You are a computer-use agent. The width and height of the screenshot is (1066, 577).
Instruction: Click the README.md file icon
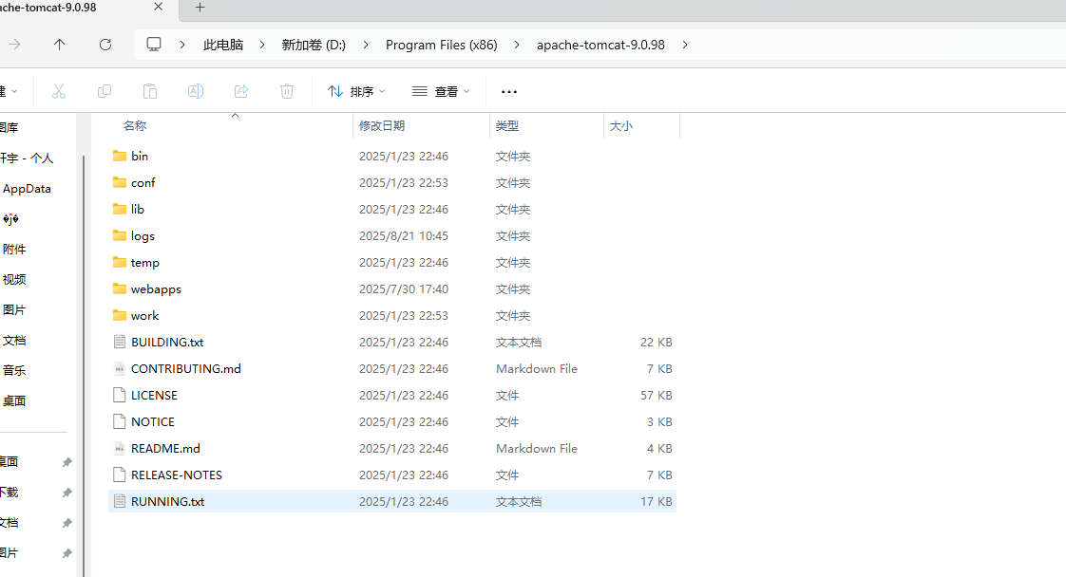(x=120, y=448)
